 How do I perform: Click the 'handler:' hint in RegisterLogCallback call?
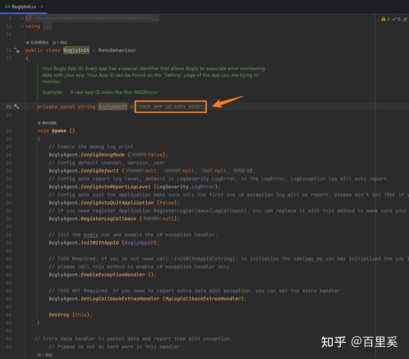152,218
